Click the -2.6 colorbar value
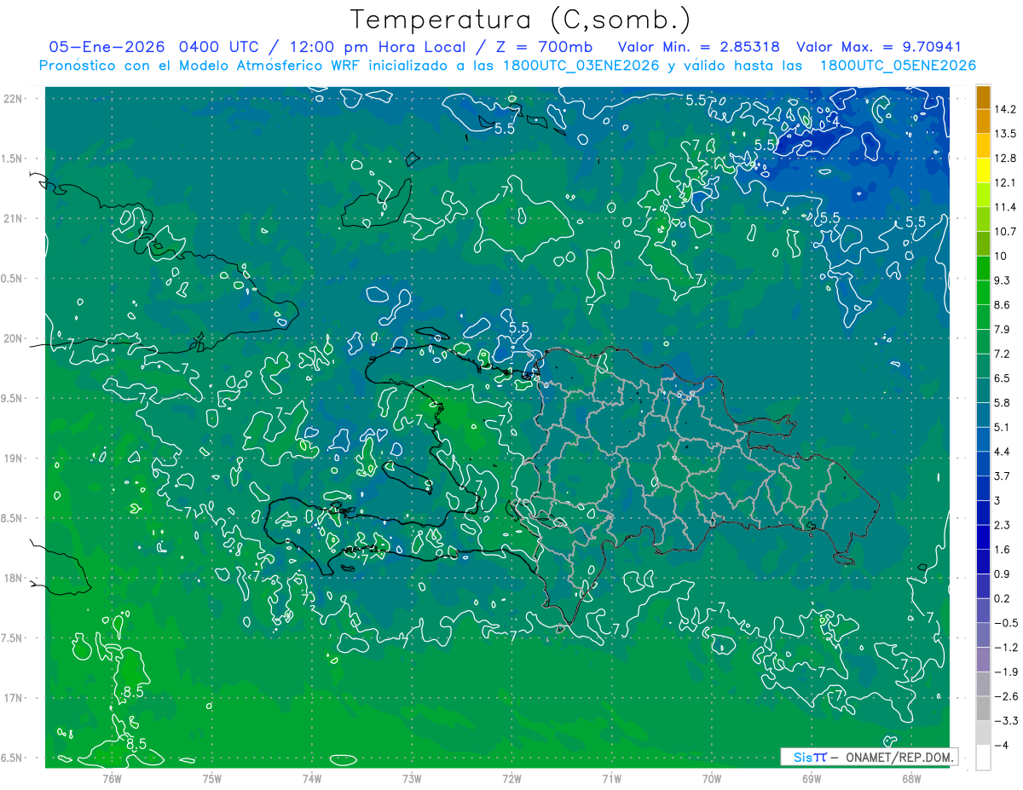 click(x=1005, y=696)
